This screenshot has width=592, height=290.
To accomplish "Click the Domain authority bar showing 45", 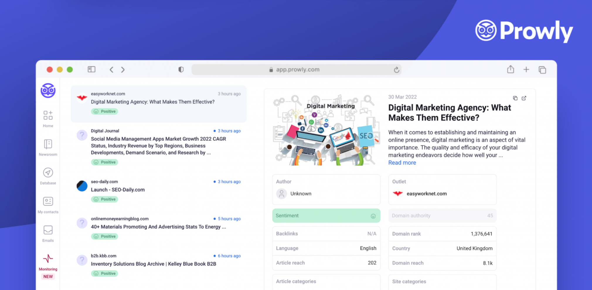I will pos(442,216).
